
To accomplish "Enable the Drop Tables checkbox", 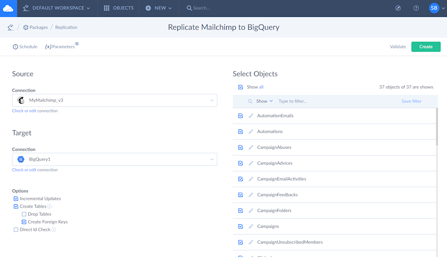I will coord(24,214).
